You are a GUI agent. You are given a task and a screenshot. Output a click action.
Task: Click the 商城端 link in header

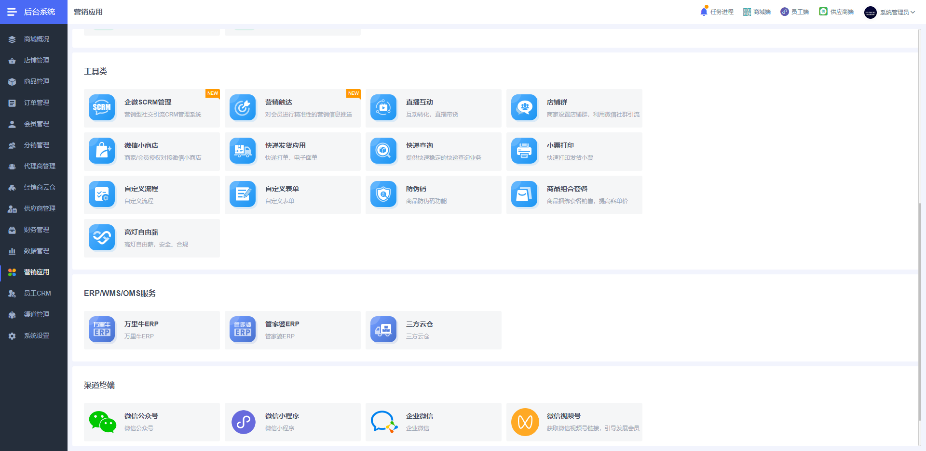point(757,12)
